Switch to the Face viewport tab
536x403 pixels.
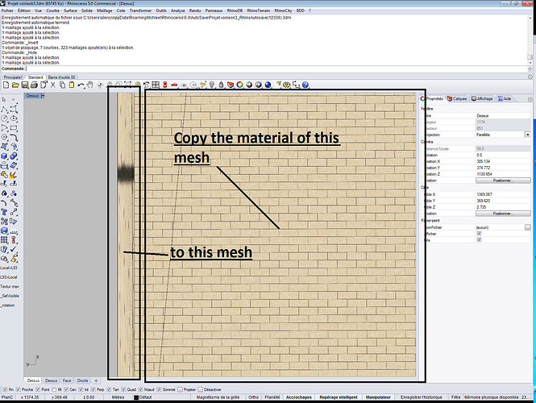(x=67, y=380)
